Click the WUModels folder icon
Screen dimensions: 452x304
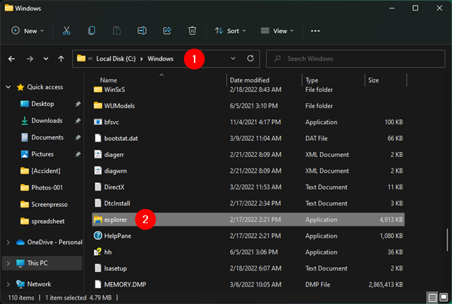(98, 106)
